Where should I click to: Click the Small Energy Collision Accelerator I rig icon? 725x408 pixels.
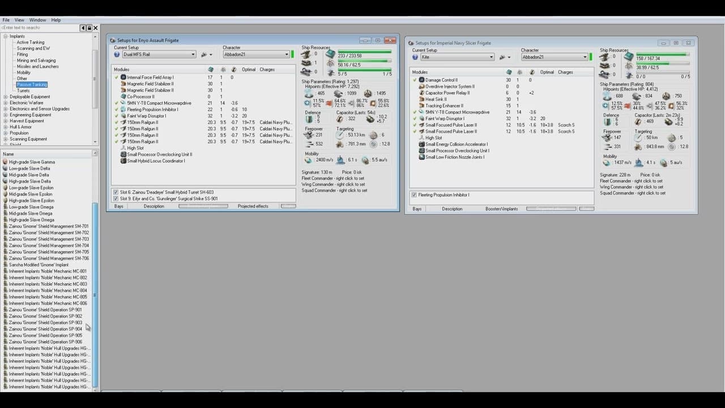(421, 144)
